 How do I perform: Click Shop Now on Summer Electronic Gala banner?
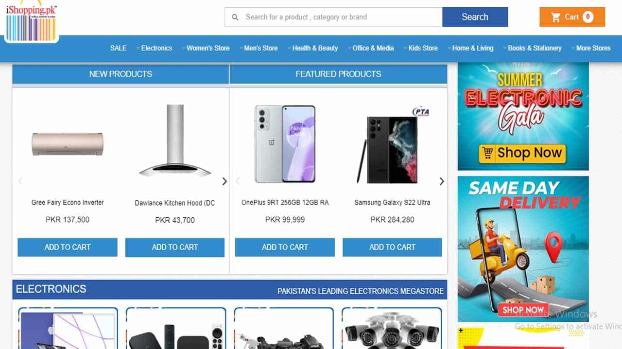522,153
